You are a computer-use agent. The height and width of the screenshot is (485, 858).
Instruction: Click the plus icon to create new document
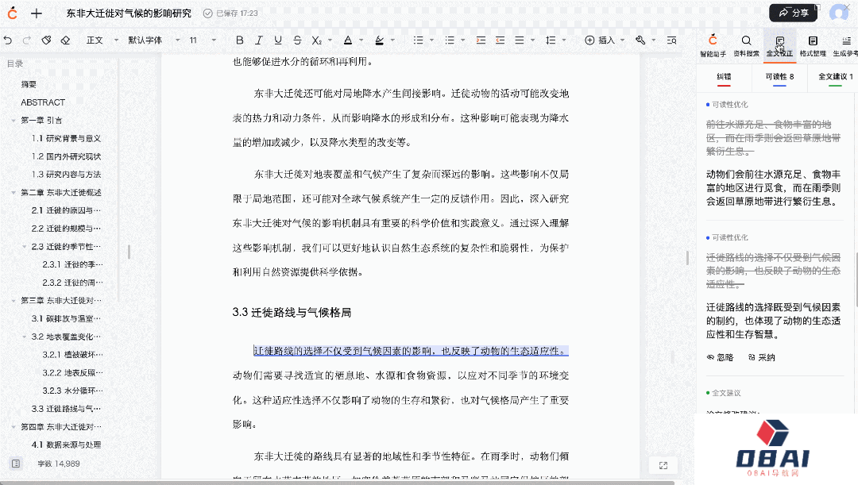tap(37, 13)
